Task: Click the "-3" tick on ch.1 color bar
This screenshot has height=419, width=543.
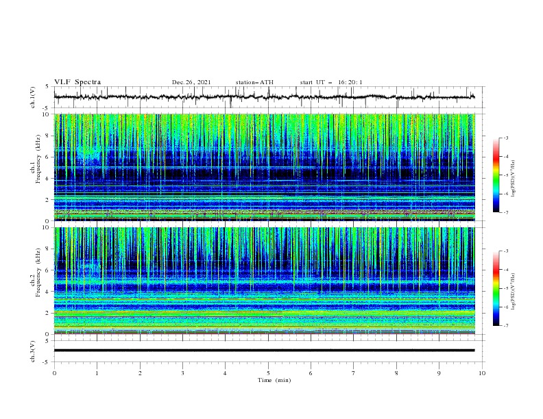Action: point(505,138)
